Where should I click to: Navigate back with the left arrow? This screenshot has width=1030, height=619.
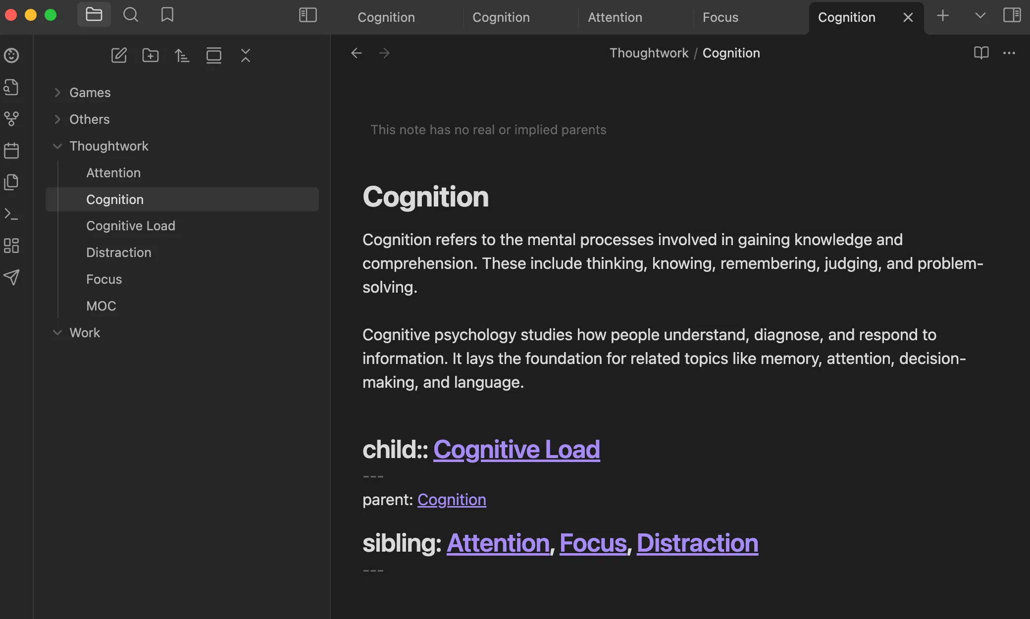[357, 53]
